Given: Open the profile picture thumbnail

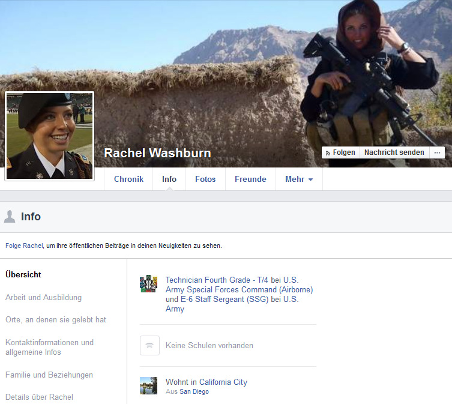Looking at the screenshot, I should coord(50,136).
